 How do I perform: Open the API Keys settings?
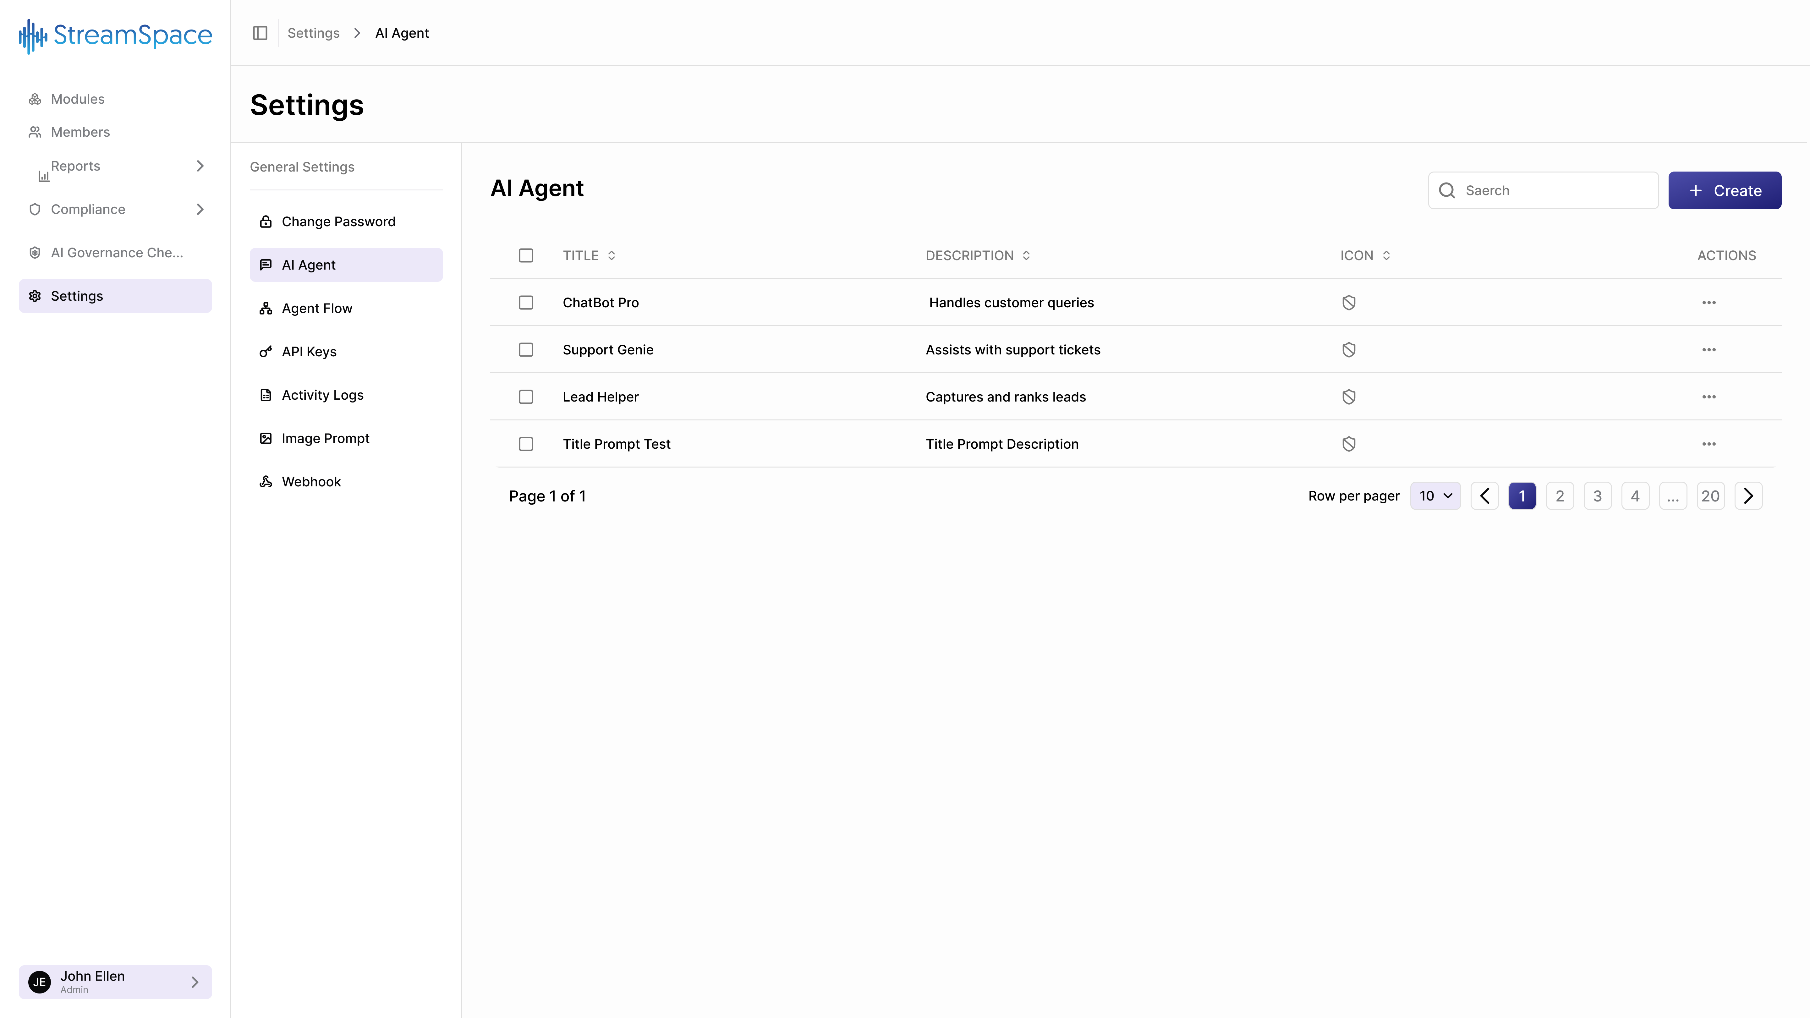pos(346,351)
